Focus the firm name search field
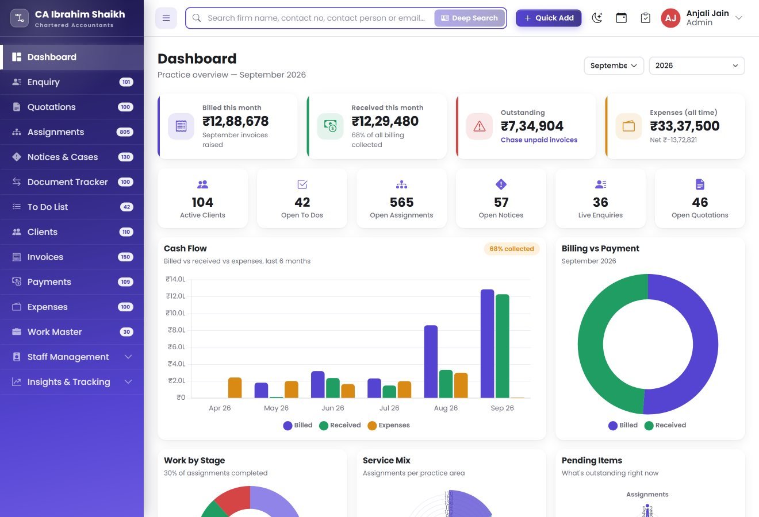 316,18
